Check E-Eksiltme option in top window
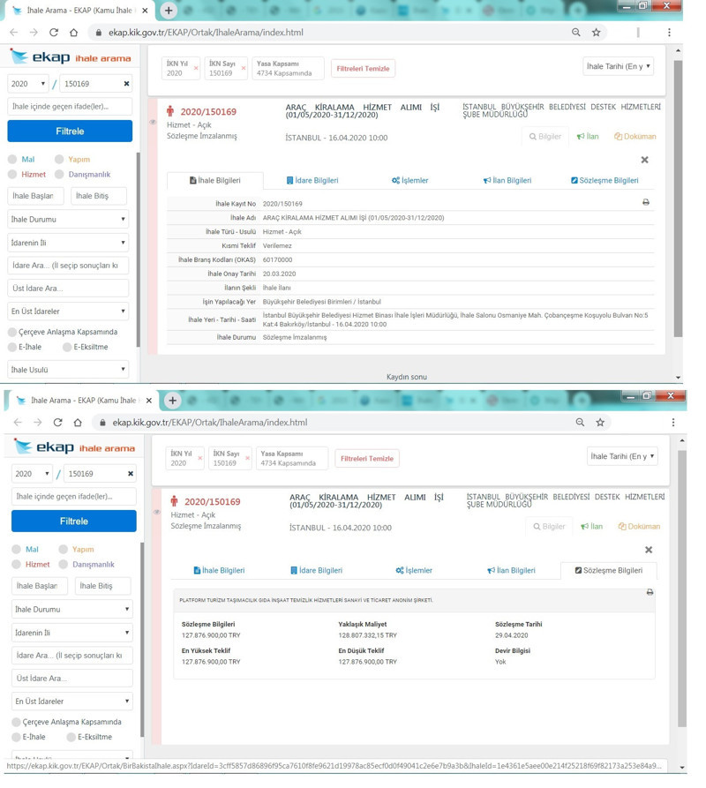Viewport: 706px width, 788px height. [x=67, y=347]
